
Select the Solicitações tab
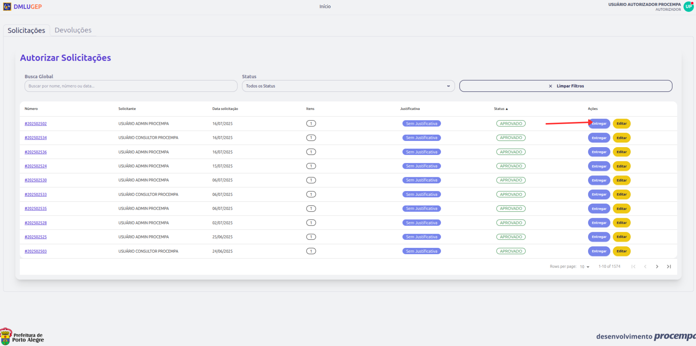[x=26, y=30]
